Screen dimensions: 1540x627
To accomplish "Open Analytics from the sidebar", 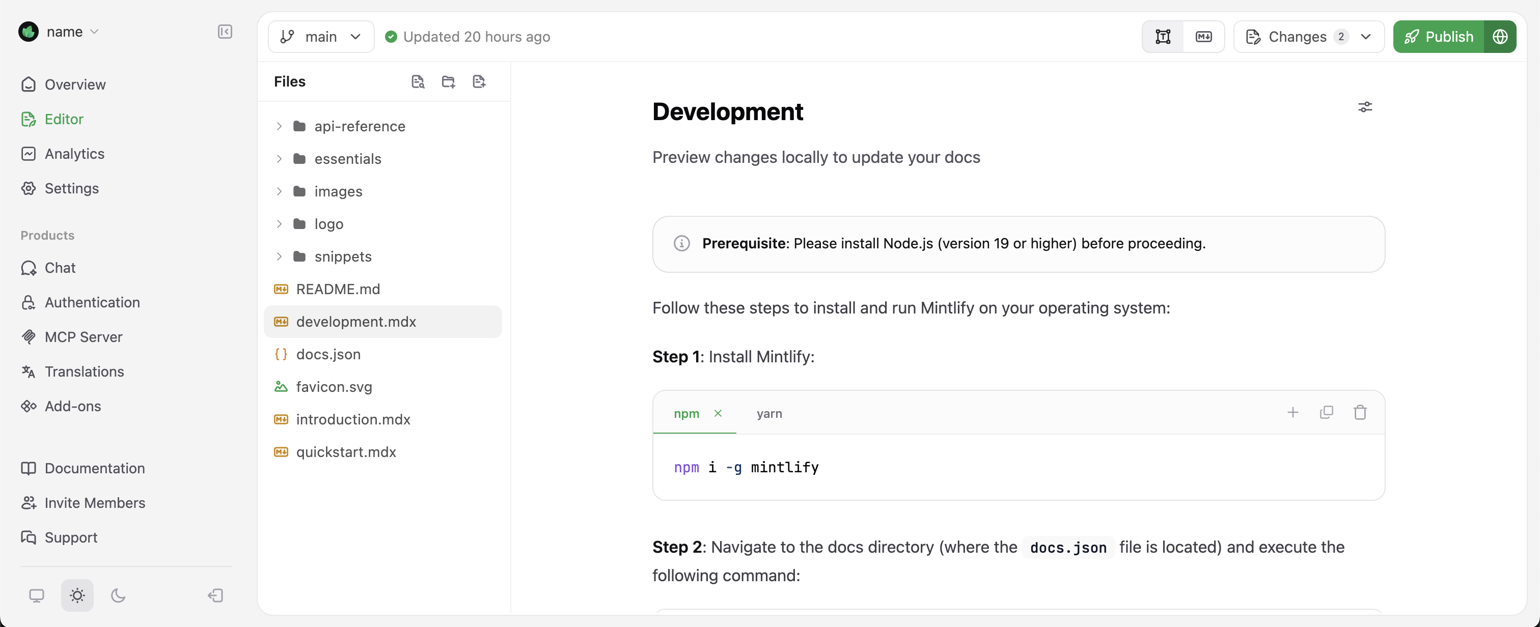I will click(x=75, y=154).
